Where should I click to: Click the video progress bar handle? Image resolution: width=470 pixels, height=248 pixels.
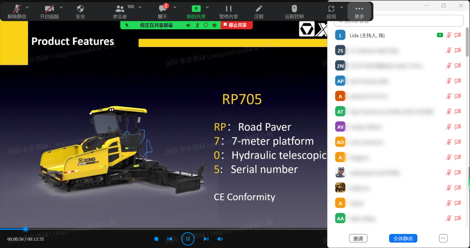point(26,229)
